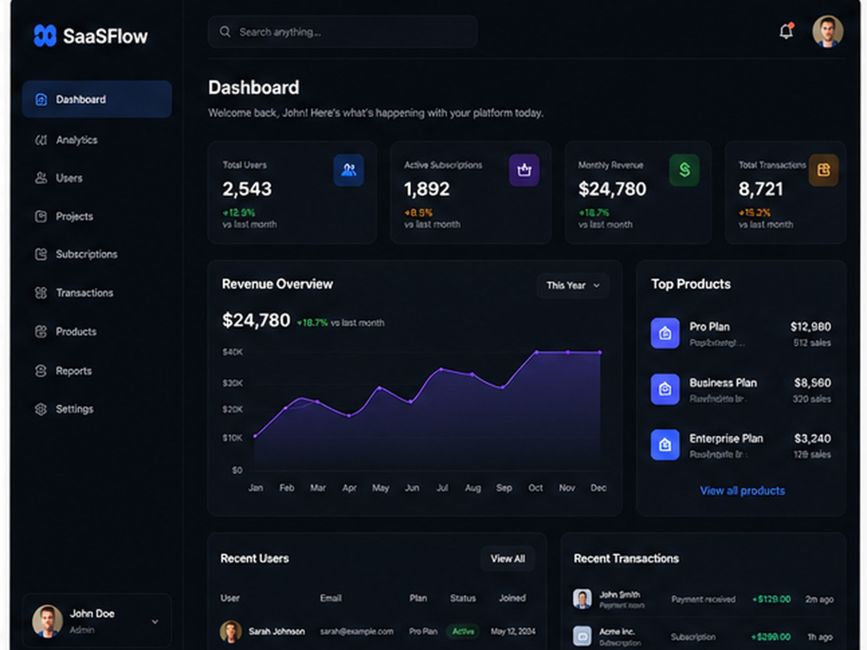
Task: Click the Business Plan product icon
Action: click(665, 389)
